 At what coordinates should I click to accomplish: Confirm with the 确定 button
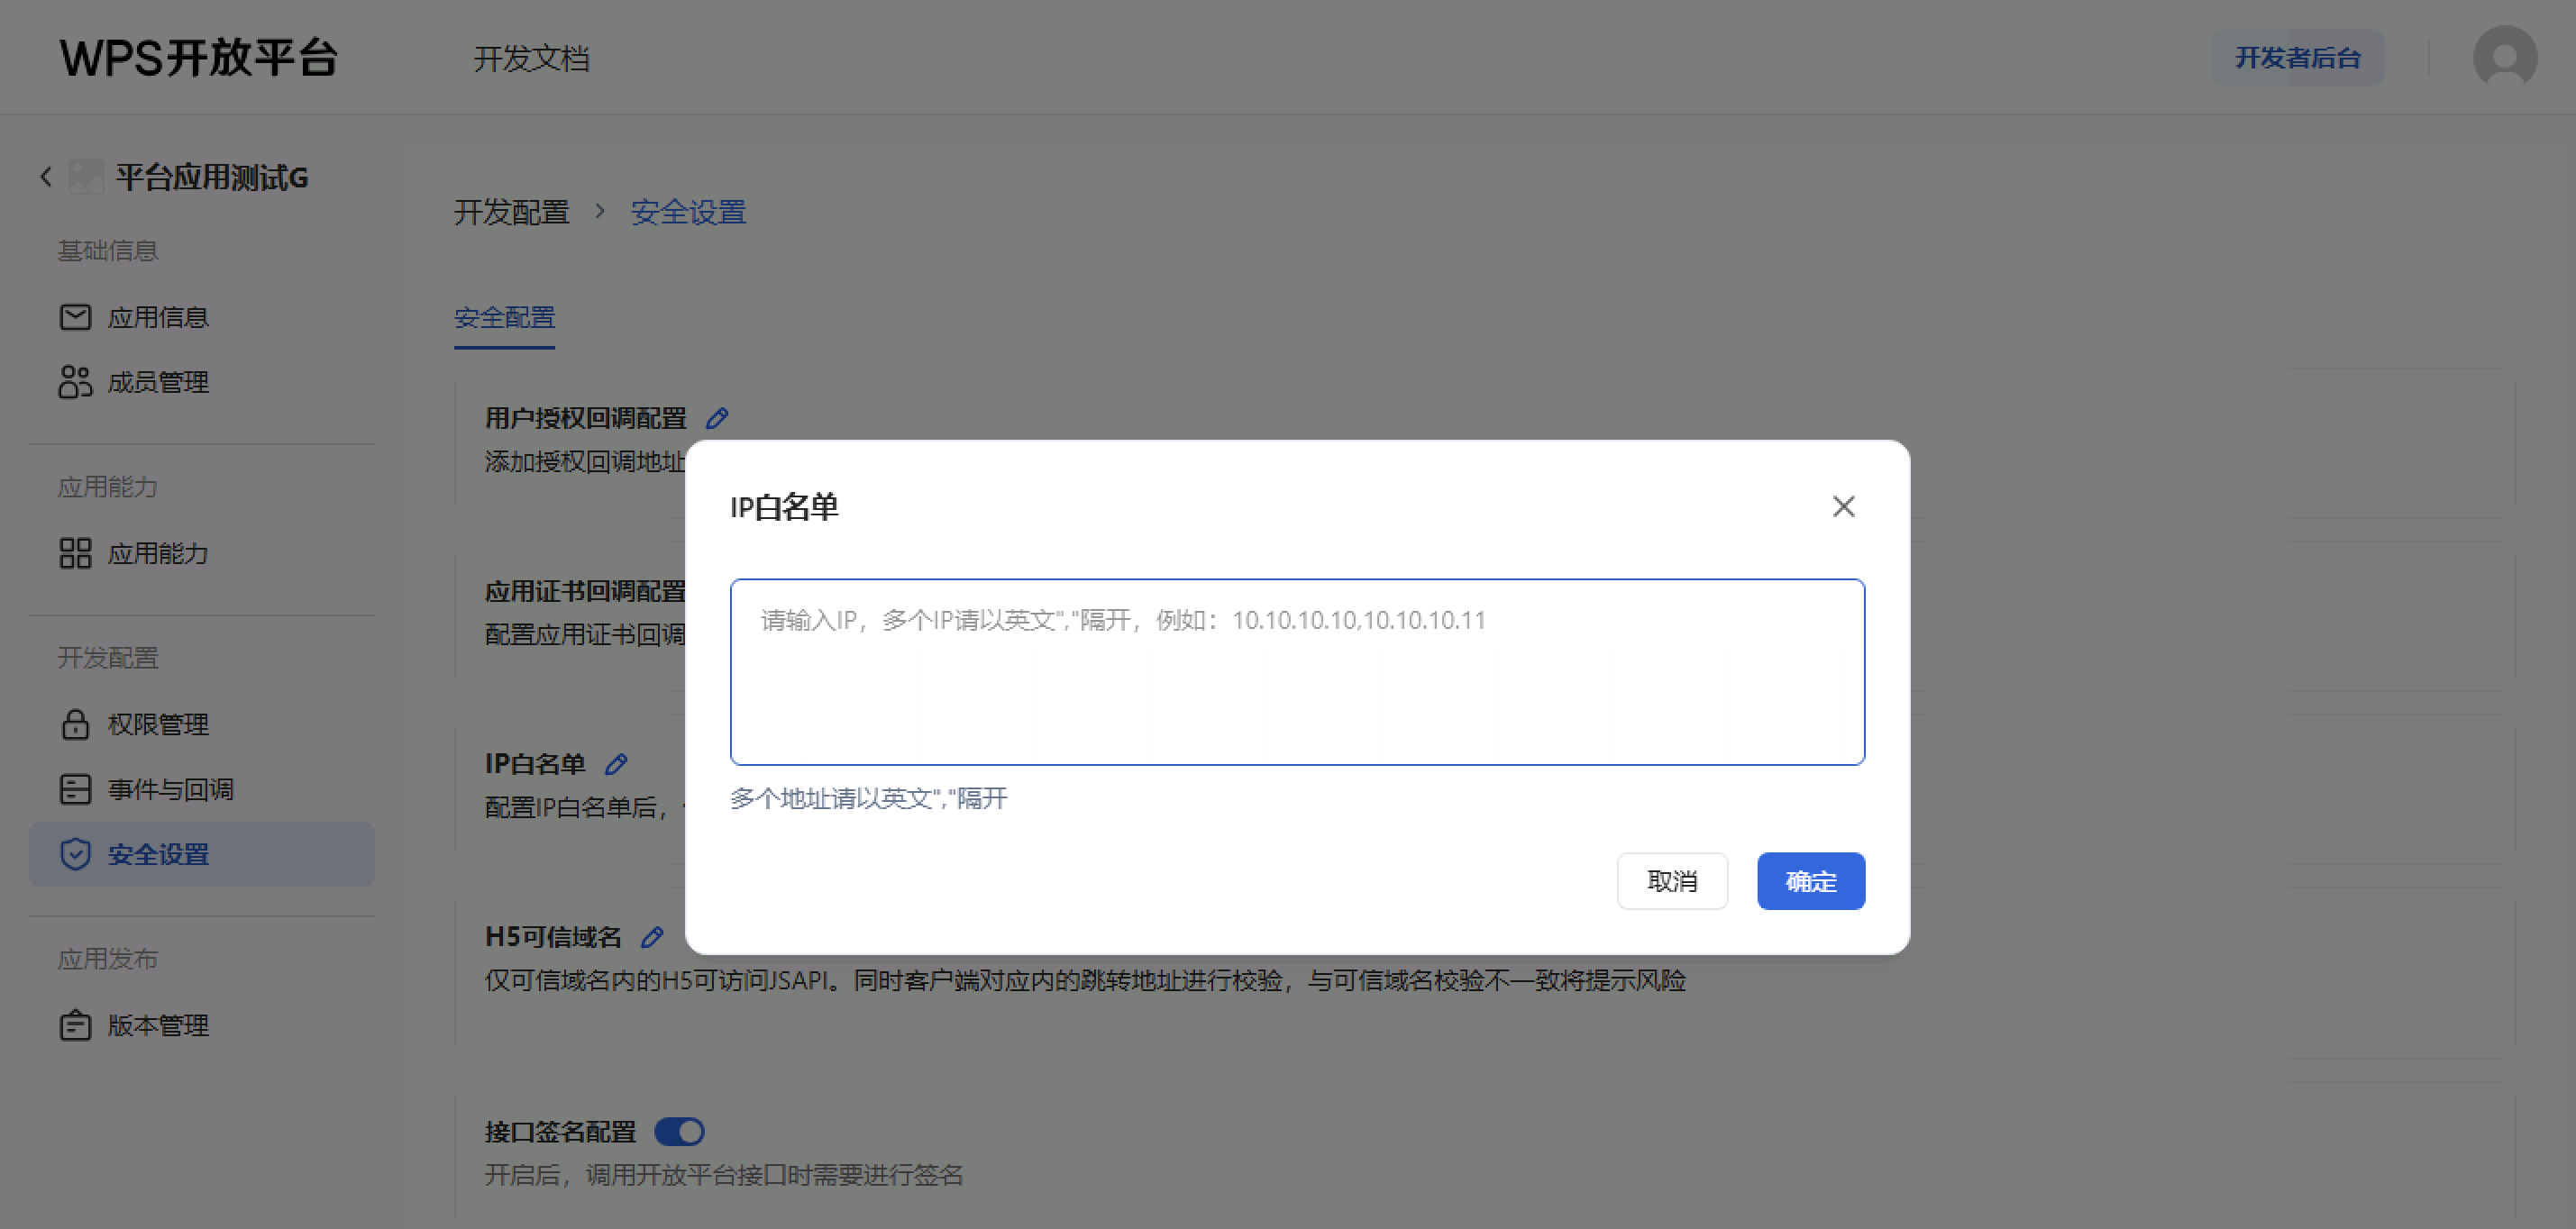pos(1810,881)
